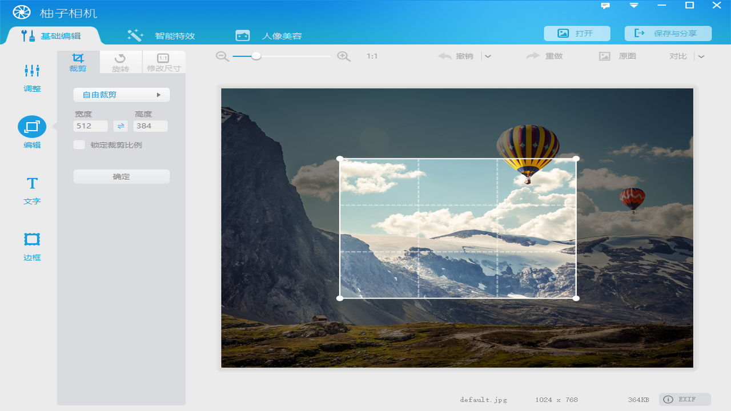731x411 pixels.
Task: Open the 旋转 rotate sub-tab
Action: click(121, 62)
